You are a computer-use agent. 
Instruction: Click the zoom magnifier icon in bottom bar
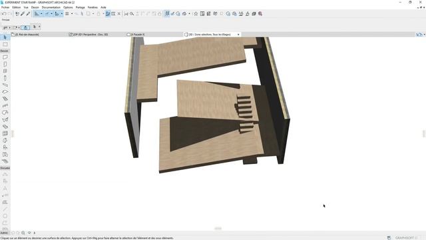[x=23, y=233]
